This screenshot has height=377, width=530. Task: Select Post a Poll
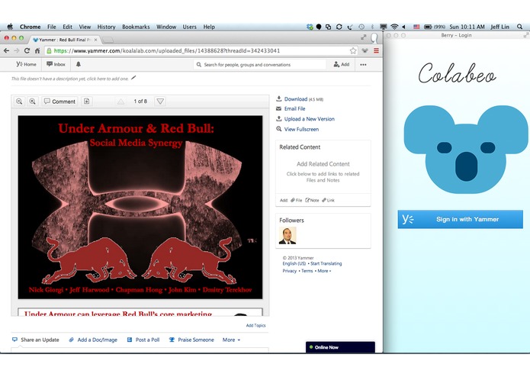click(143, 340)
